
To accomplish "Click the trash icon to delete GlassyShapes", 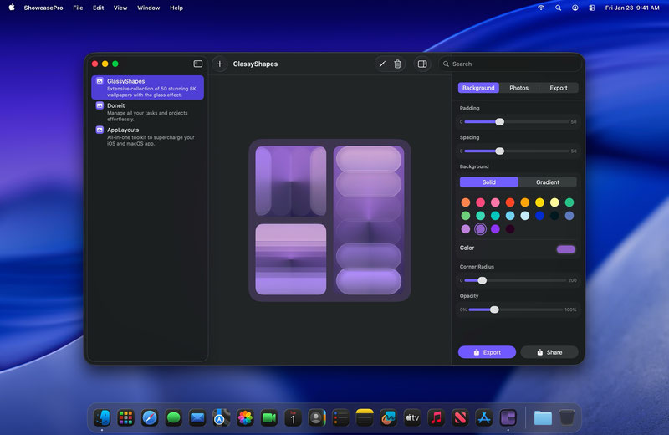I will (x=397, y=64).
